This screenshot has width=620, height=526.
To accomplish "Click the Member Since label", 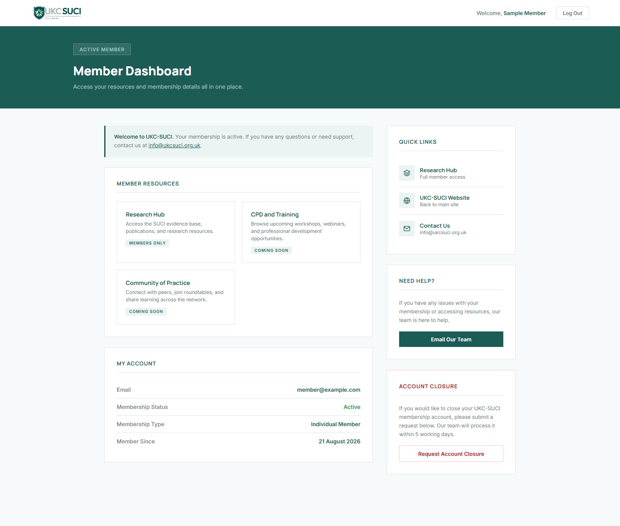I will (x=136, y=441).
